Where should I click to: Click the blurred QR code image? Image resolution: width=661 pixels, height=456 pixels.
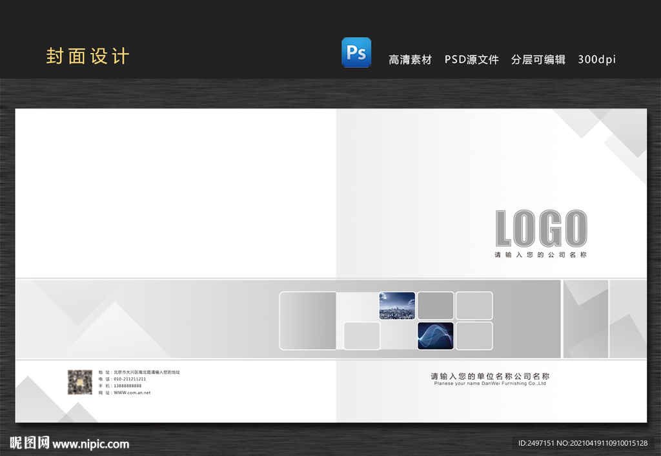click(79, 382)
